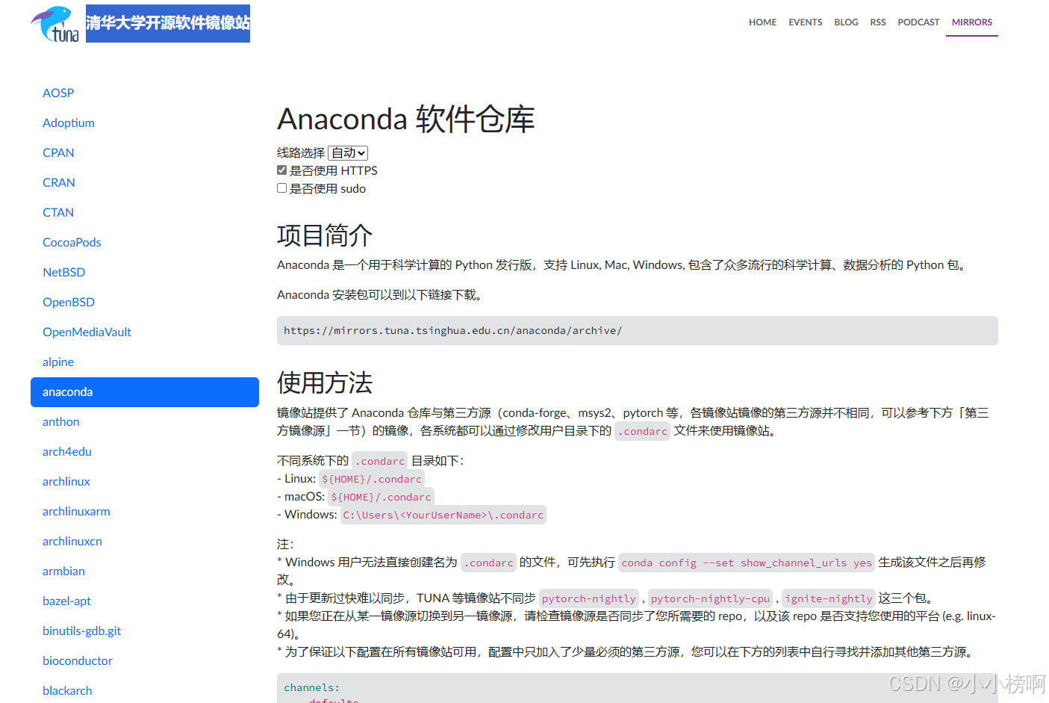Open the 线路选择 dropdown set to 自动
The image size is (1049, 703).
(348, 152)
